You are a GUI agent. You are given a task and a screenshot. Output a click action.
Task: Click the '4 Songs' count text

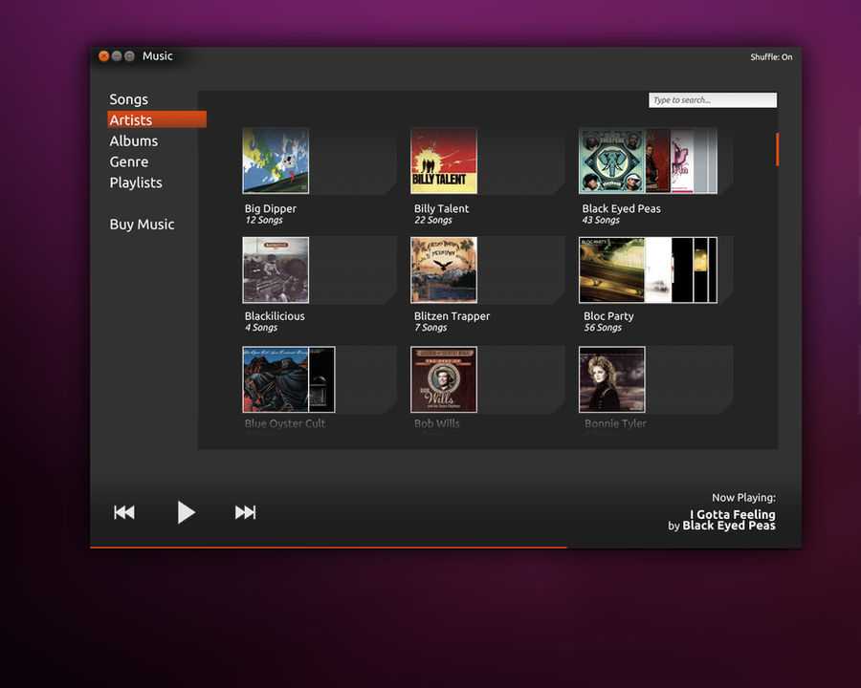(261, 328)
